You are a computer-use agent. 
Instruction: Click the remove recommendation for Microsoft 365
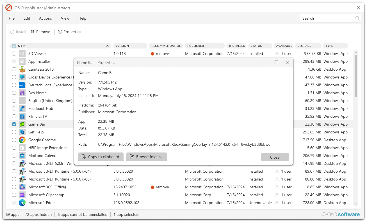160,187
